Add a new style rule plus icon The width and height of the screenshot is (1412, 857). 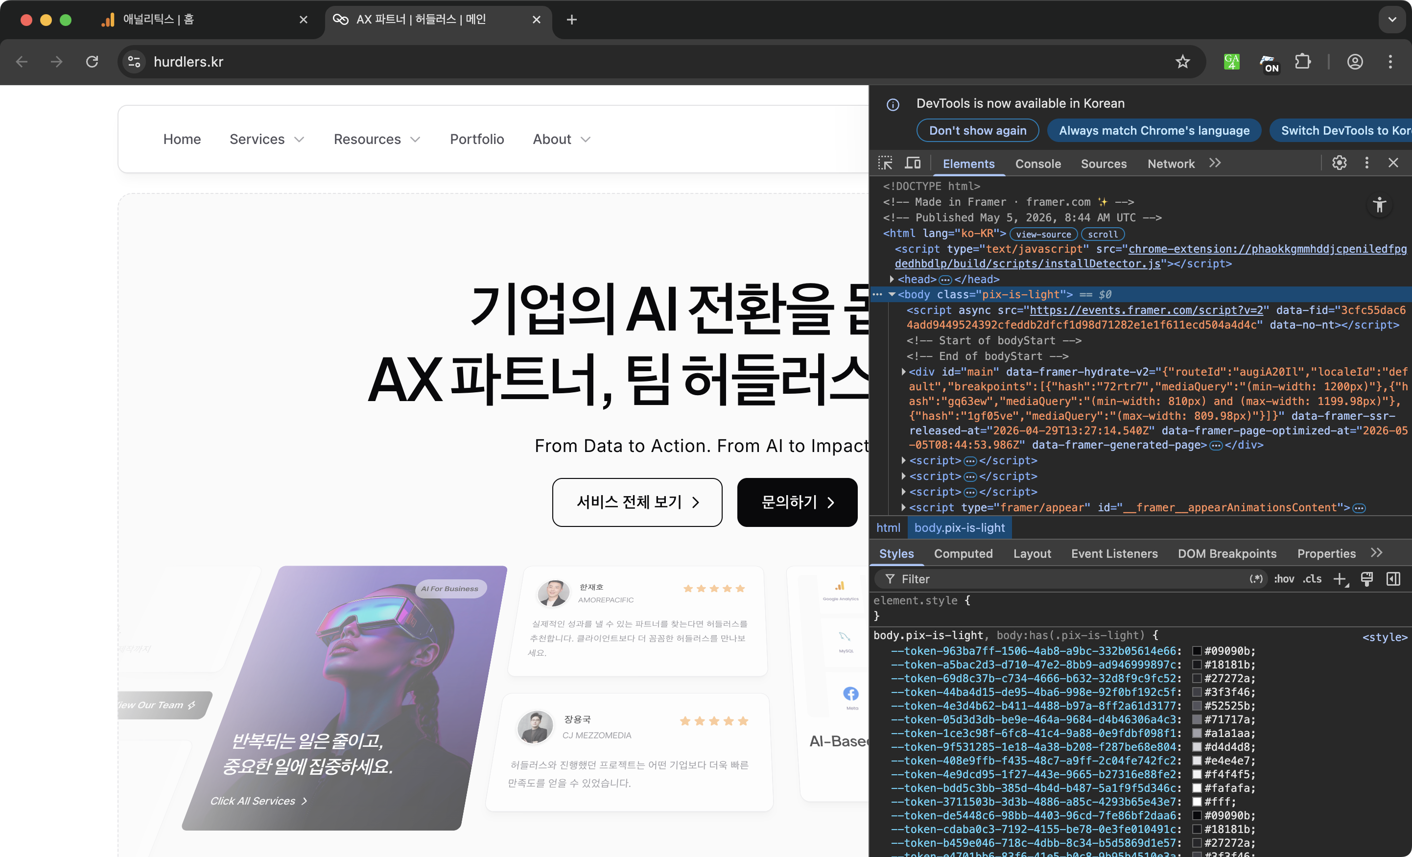[1341, 579]
